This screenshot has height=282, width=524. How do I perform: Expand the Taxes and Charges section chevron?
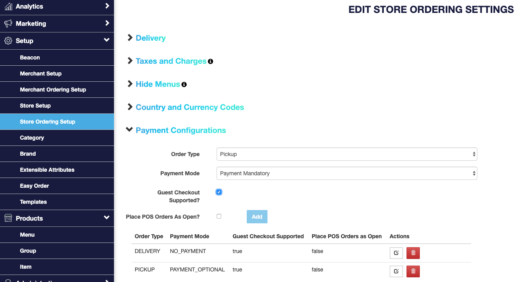[130, 61]
